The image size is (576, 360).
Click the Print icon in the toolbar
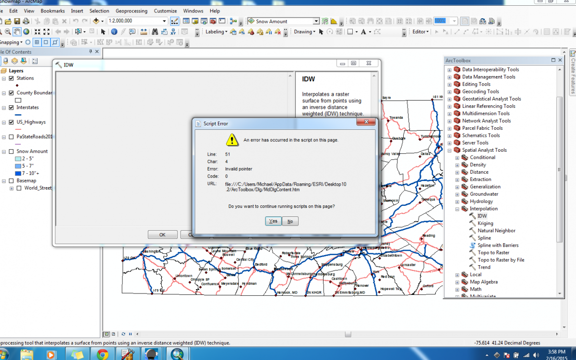(x=25, y=21)
